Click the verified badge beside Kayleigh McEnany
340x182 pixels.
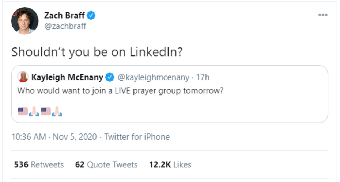pos(109,77)
